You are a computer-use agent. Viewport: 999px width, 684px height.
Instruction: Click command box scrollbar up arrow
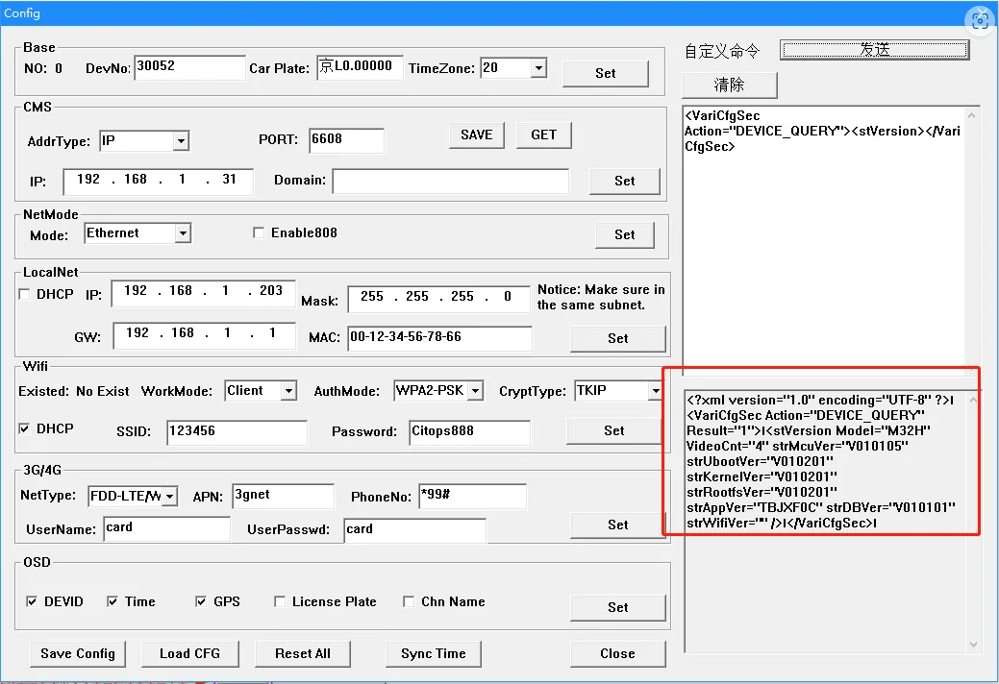(x=972, y=116)
